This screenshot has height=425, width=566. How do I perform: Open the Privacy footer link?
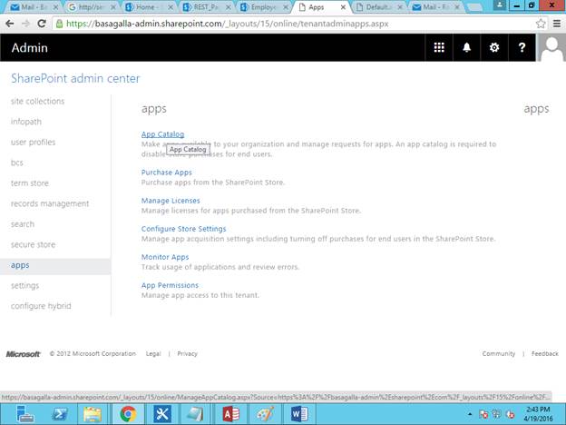187,354
